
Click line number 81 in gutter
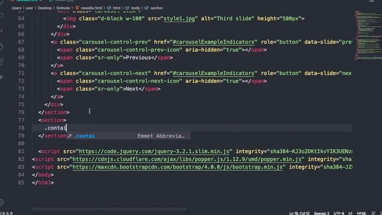click(21, 151)
